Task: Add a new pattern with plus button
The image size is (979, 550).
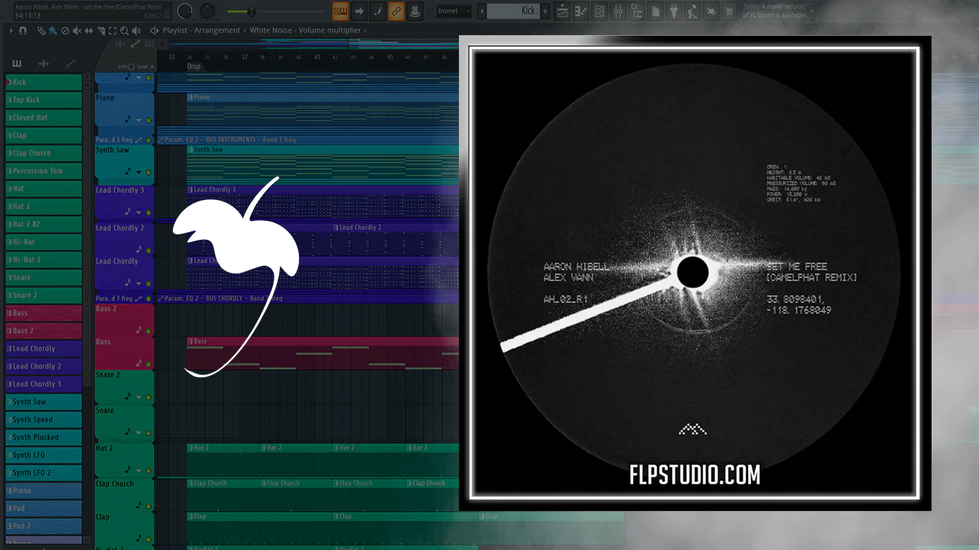Action: 545,11
